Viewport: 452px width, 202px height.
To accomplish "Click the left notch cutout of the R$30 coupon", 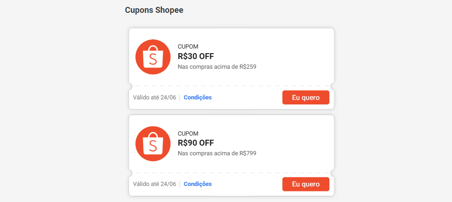I will pos(130,86).
